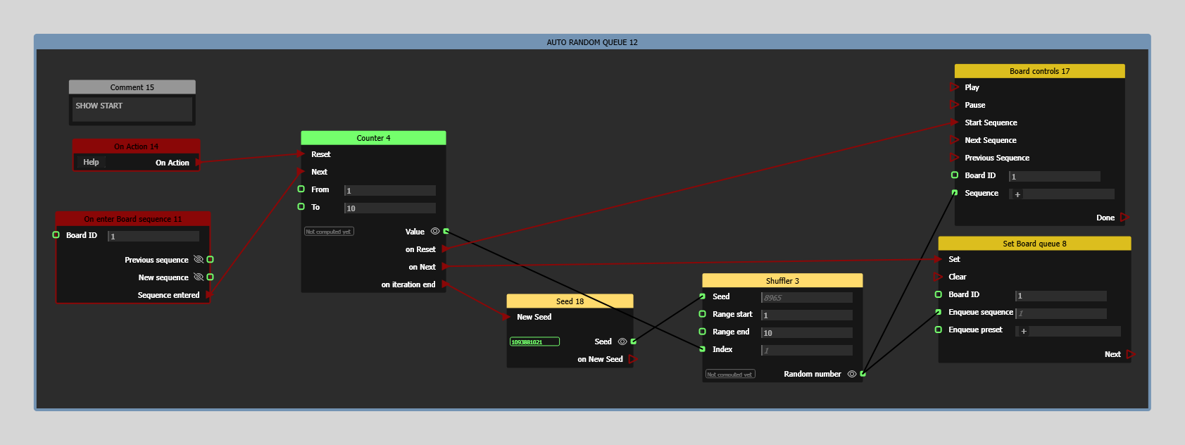Click the Clear trigger port on Set Board queue
The height and width of the screenshot is (445, 1185).
coord(938,277)
